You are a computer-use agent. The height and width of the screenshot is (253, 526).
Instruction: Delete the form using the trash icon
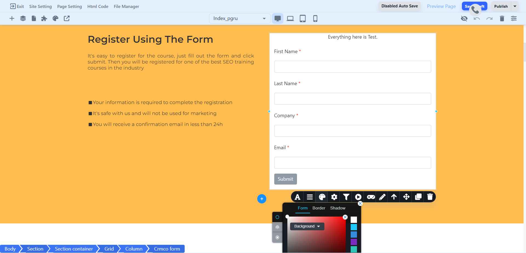[x=430, y=197]
